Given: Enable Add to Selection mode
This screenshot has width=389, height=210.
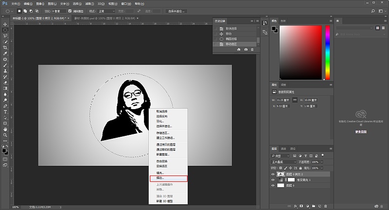Looking at the screenshot, I should pos(25,11).
